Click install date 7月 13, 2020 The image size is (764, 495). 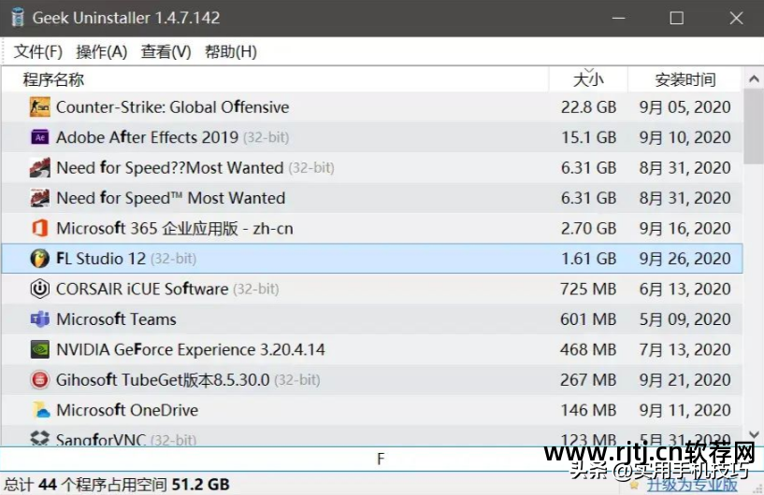(685, 349)
